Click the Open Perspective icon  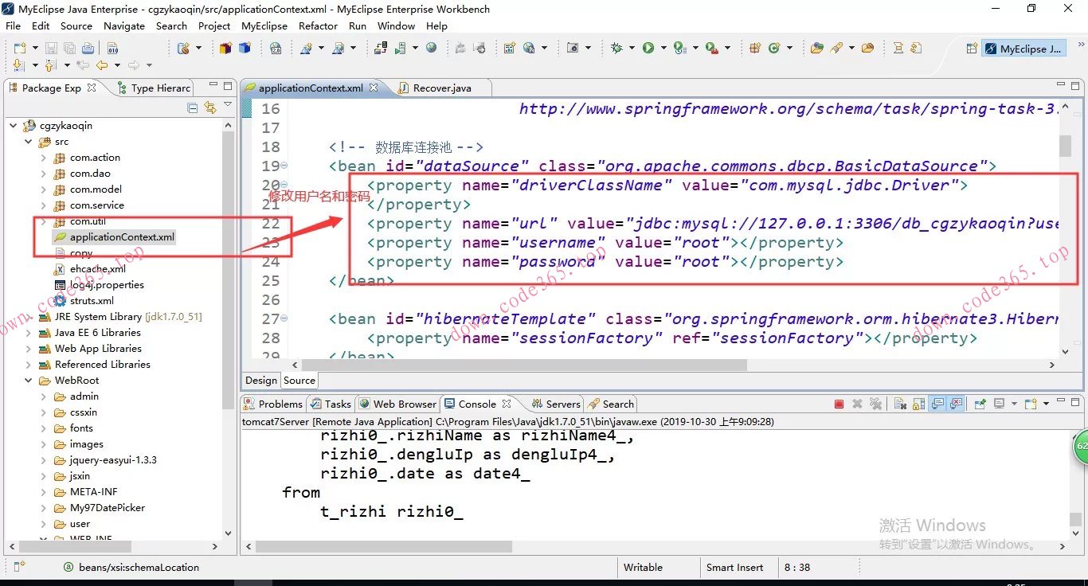tap(971, 49)
